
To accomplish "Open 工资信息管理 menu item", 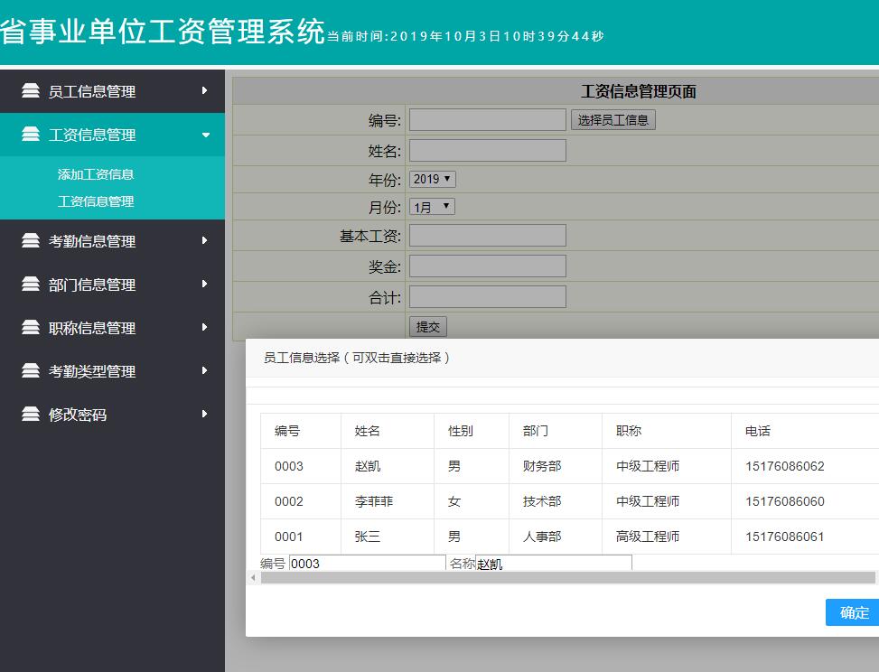I will tap(112, 135).
